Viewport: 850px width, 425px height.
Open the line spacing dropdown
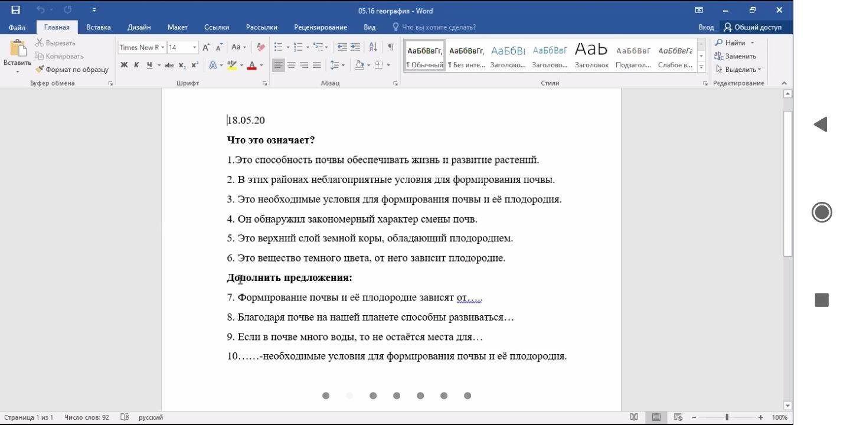click(x=338, y=65)
